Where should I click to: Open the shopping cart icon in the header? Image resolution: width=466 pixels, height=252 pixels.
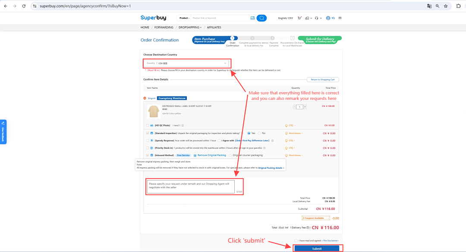coord(299,18)
